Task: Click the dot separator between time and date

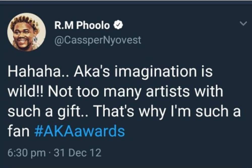Action: (x=50, y=153)
